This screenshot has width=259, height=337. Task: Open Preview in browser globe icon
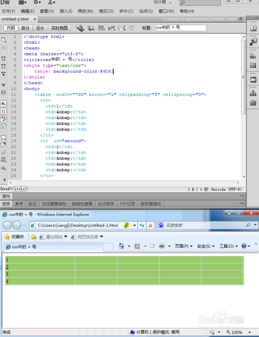point(91,28)
